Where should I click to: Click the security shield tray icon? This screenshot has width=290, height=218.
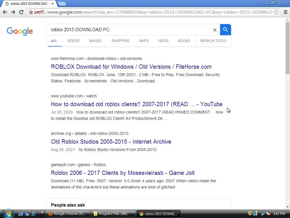[250, 213]
